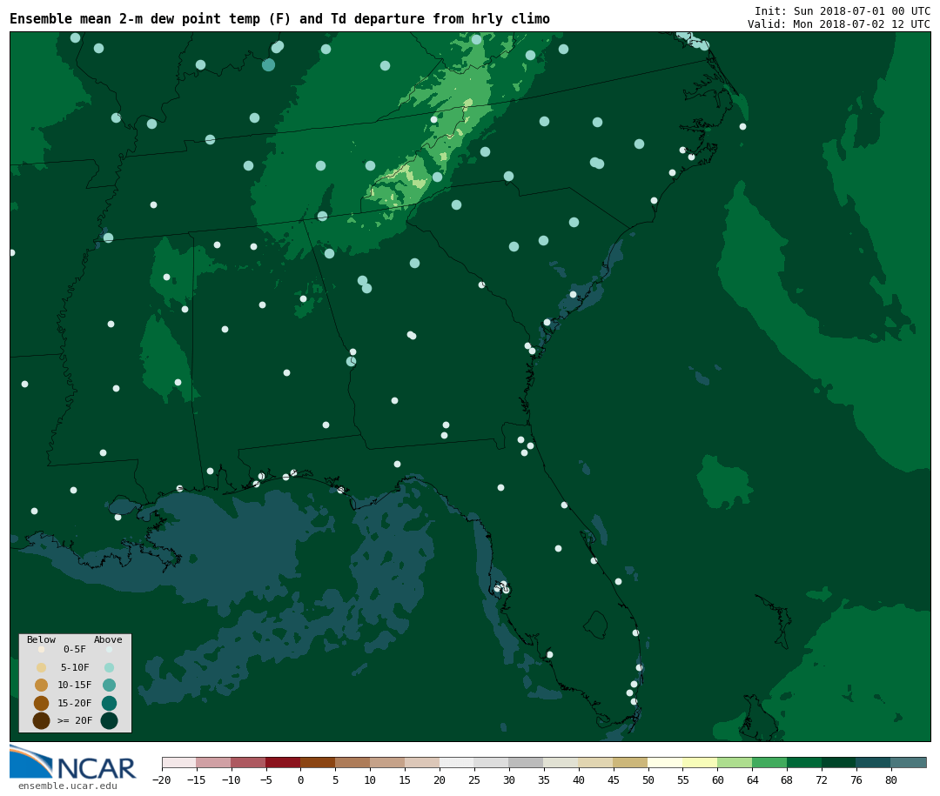Select the 35 to 40 colorbar segment
940x796 pixels.
[561, 762]
